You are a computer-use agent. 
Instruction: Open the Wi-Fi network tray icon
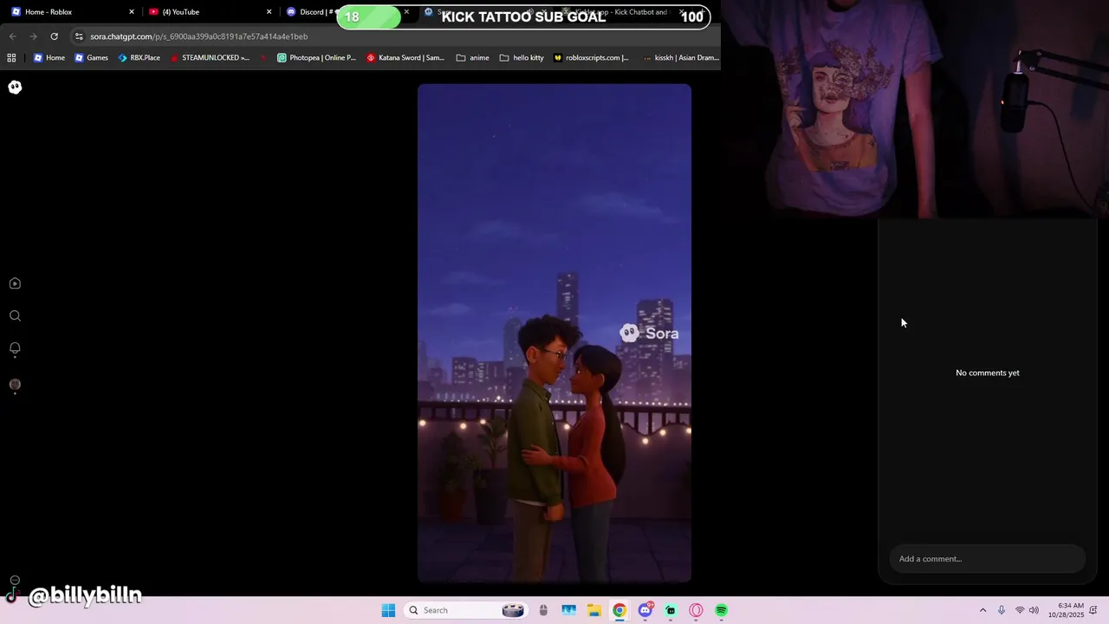pos(1020,610)
